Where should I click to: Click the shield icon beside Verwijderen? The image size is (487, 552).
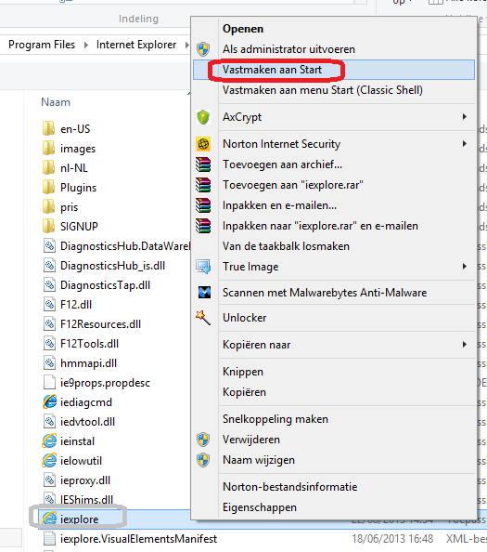pyautogui.click(x=203, y=440)
